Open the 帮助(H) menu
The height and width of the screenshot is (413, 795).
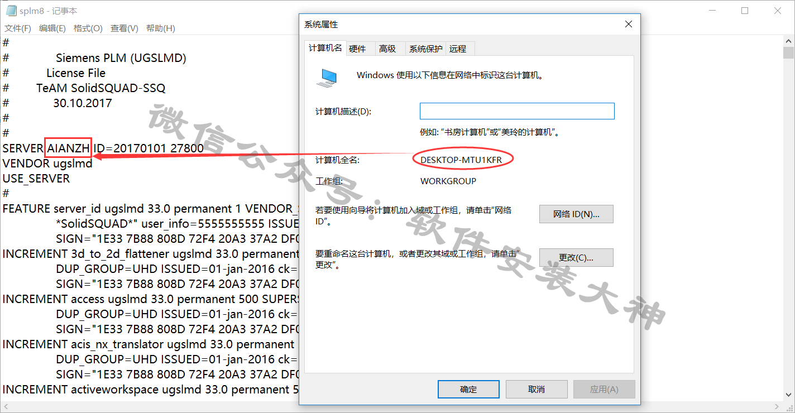(161, 28)
